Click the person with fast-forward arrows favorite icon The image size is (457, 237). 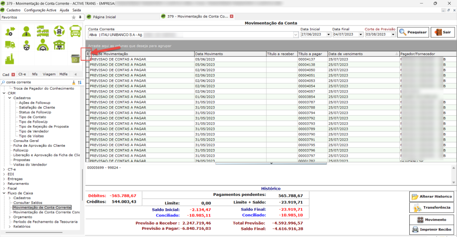[x=10, y=31]
